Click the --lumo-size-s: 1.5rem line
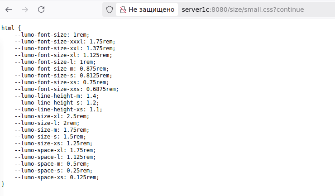Viewport: 335px width, 196px height. pyautogui.click(x=50, y=137)
